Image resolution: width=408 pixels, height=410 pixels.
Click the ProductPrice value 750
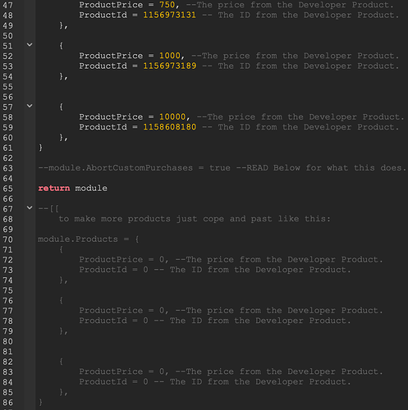click(x=167, y=5)
